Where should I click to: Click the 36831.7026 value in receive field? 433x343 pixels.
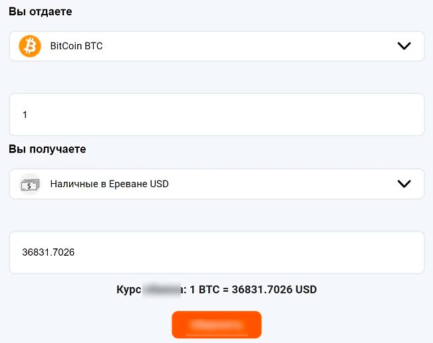click(49, 252)
